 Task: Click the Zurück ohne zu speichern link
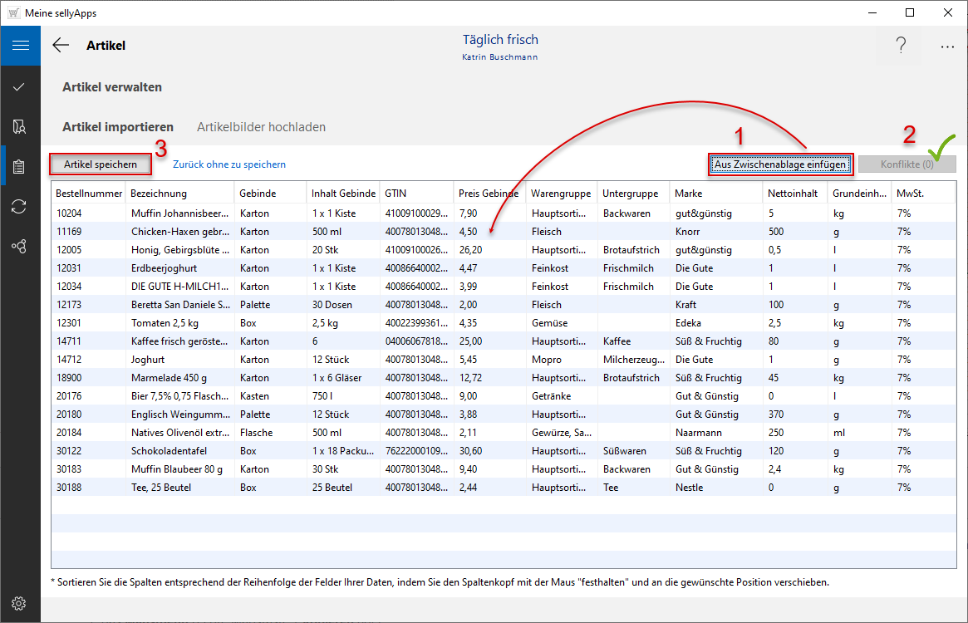tap(229, 164)
